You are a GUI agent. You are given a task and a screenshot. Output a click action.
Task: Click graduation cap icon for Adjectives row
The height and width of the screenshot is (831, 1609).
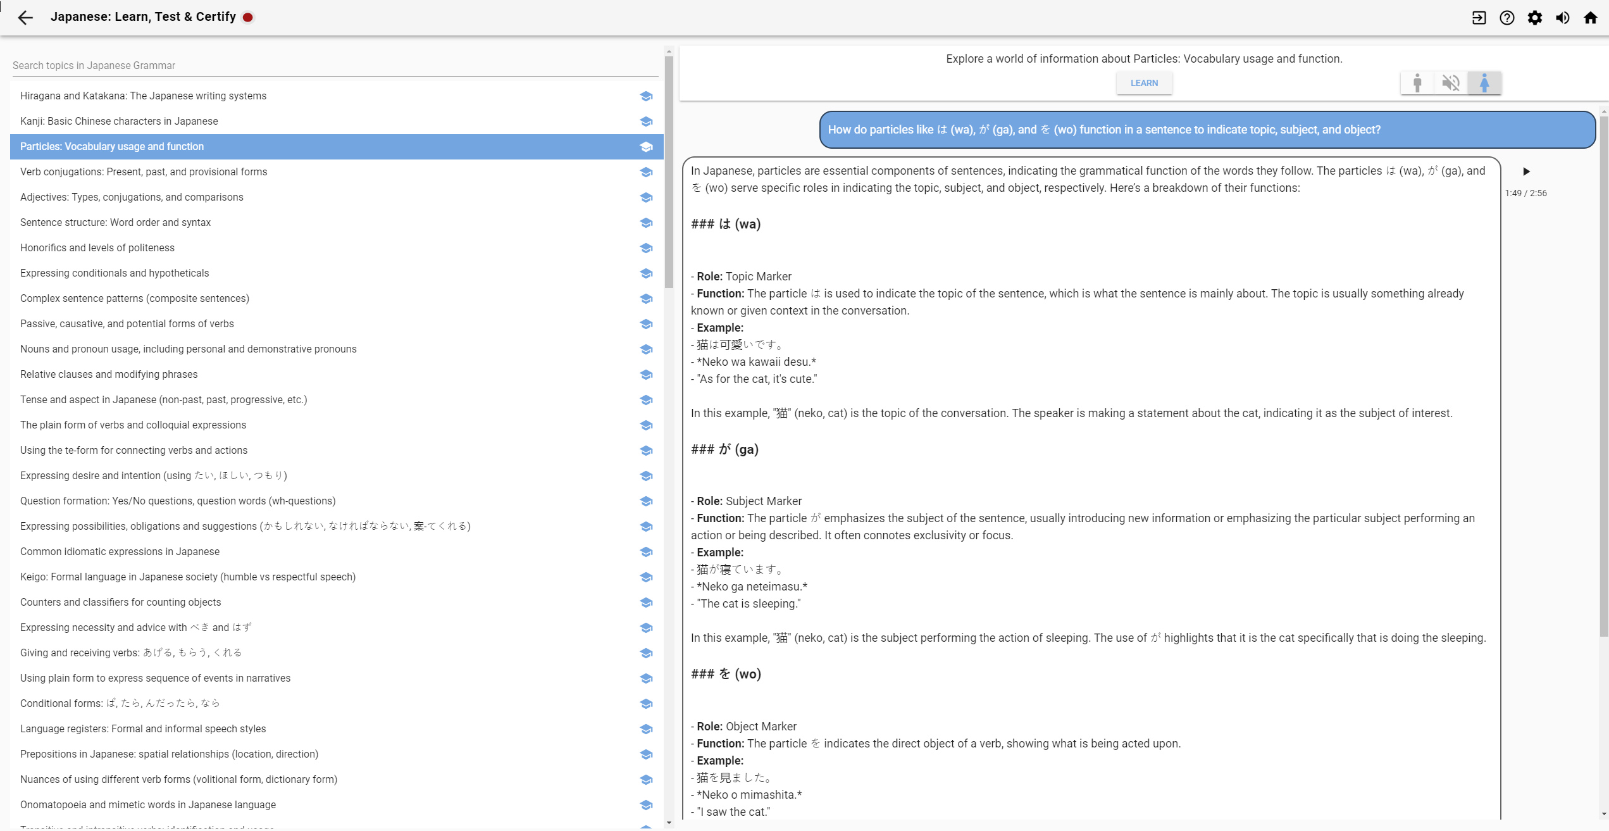pos(646,197)
